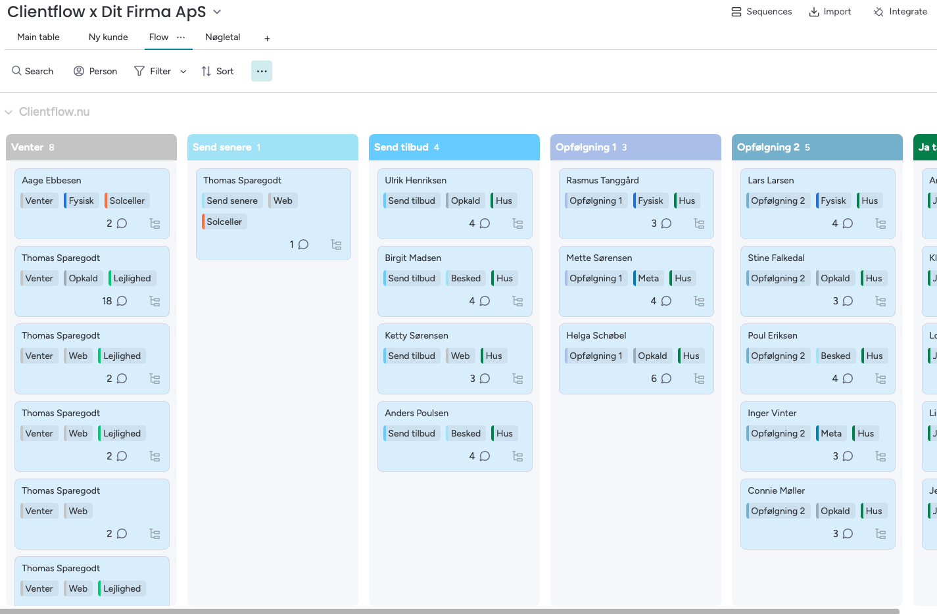Click Hus tag on Connie Møller card
Image resolution: width=937 pixels, height=614 pixels.
[874, 511]
